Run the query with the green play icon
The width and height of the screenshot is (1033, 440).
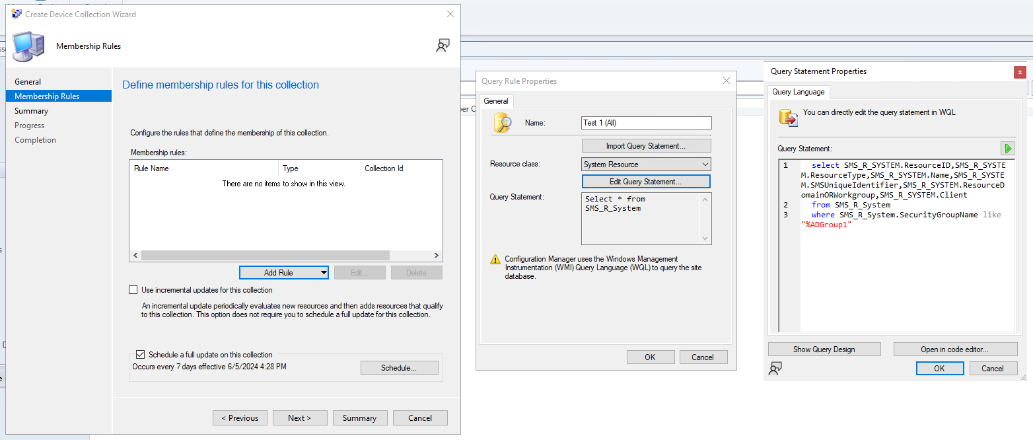pyautogui.click(x=1007, y=149)
